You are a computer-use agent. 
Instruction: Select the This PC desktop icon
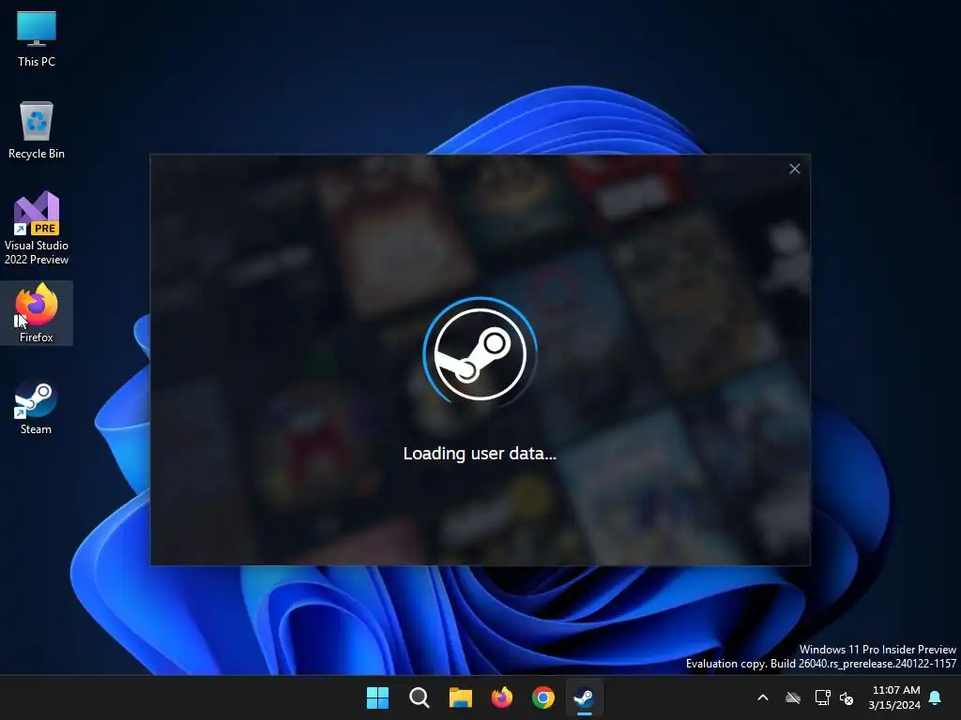click(x=37, y=39)
